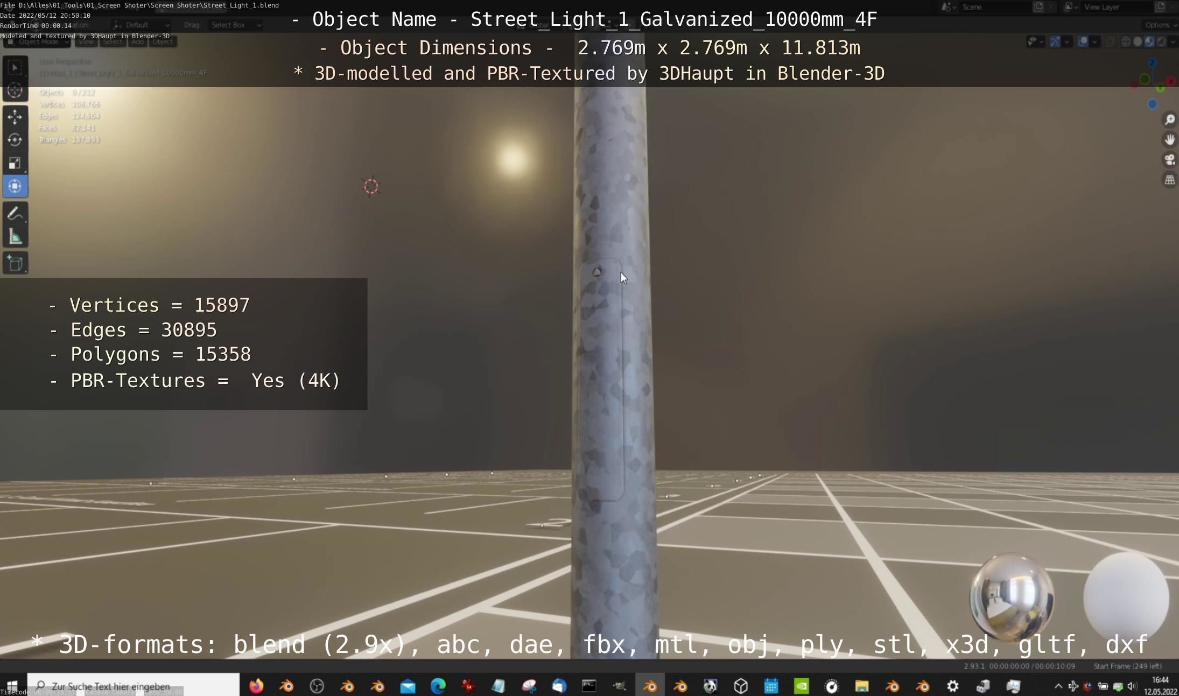The width and height of the screenshot is (1179, 696).
Task: Toggle viewport gizmos display
Action: tap(1055, 41)
